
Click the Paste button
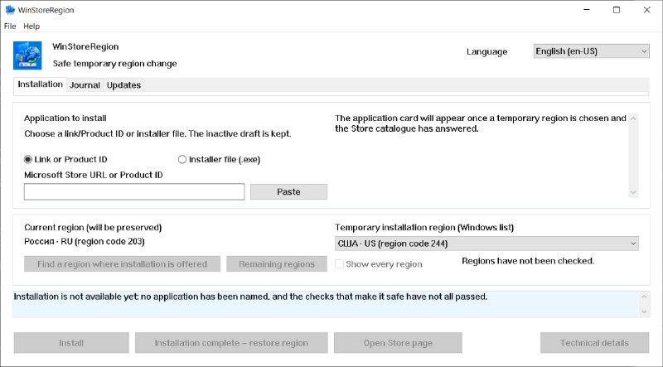[x=288, y=191]
